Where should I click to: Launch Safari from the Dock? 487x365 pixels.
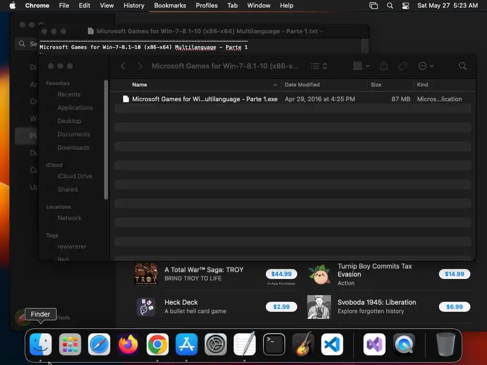[x=99, y=344]
